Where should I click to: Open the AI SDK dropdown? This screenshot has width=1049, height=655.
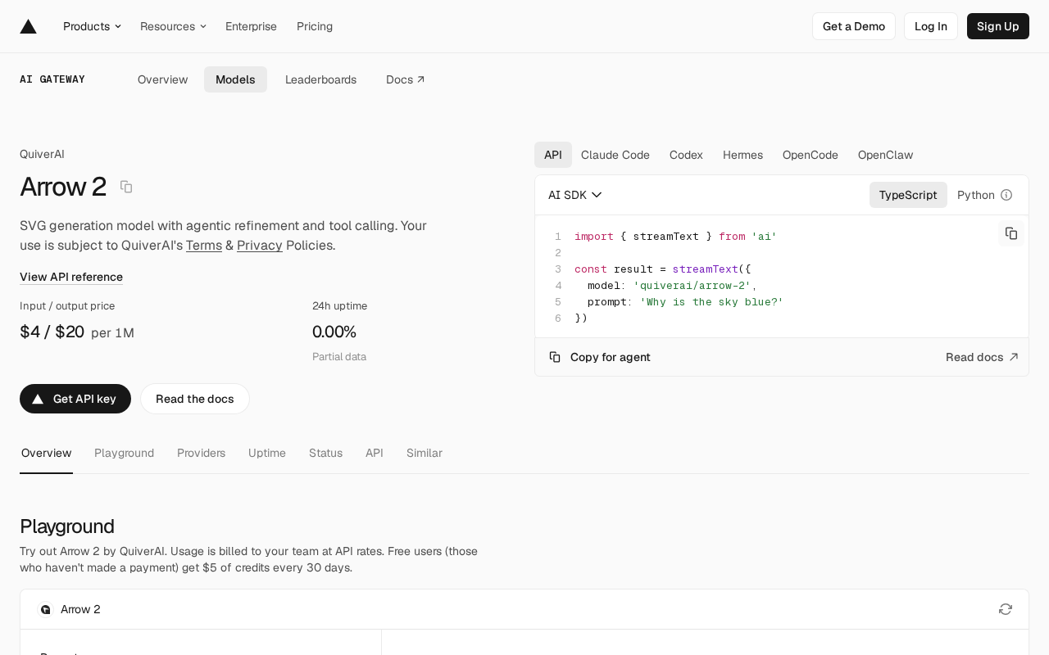(x=575, y=195)
